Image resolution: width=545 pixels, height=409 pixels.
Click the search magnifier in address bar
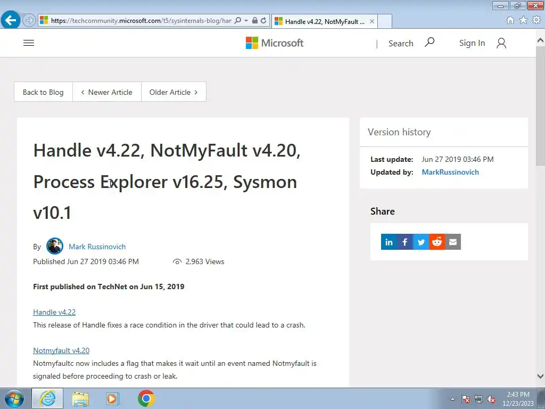click(x=238, y=21)
